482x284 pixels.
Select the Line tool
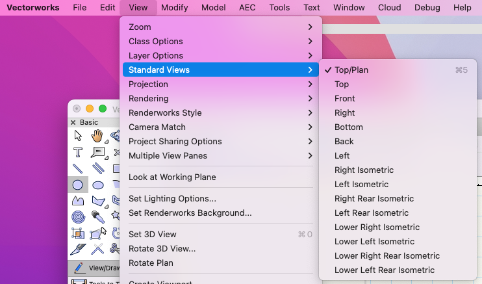[x=78, y=168]
